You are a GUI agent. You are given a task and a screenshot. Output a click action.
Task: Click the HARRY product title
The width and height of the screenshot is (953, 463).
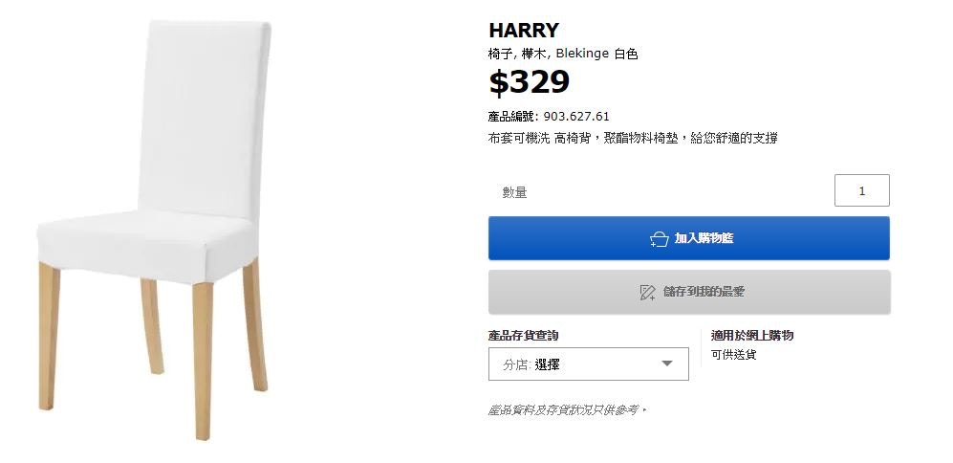click(523, 30)
